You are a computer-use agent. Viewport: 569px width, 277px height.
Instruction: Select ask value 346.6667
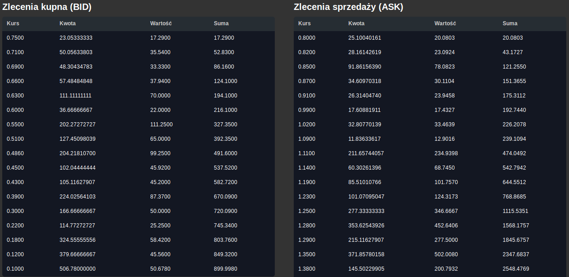tap(446, 211)
